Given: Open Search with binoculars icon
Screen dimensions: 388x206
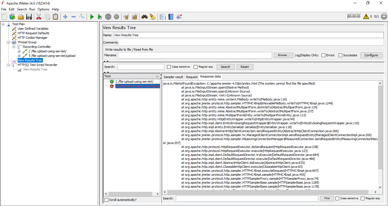Looking at the screenshot, I should (145, 17).
